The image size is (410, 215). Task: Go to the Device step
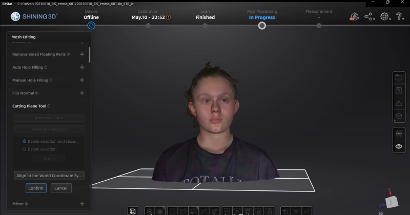pos(91,15)
